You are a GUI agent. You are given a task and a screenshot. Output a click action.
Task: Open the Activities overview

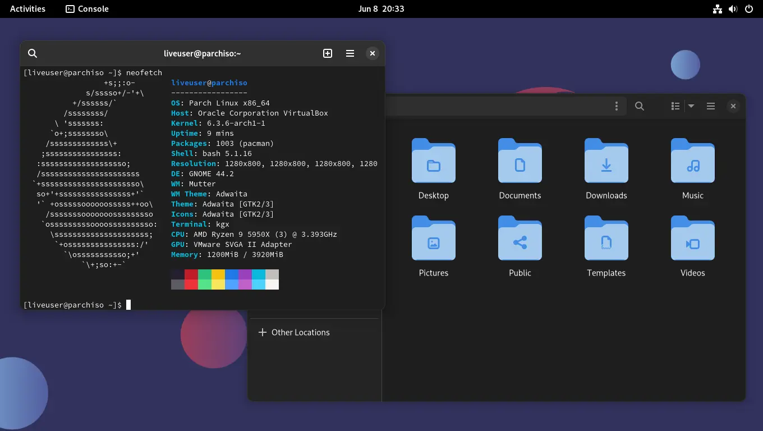(27, 9)
